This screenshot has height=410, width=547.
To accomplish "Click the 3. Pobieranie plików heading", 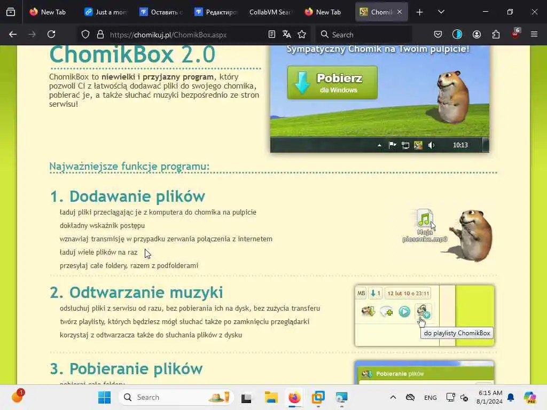I will 126,369.
